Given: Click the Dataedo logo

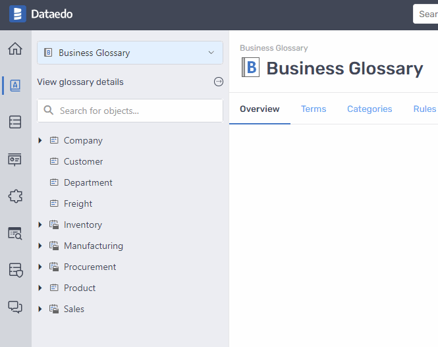Looking at the screenshot, I should point(41,14).
